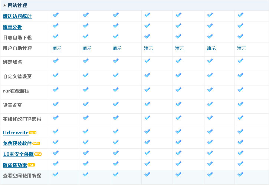The height and width of the screenshot is (185, 269).
Task: Click first checkmark in 设置首页 row
Action: [56, 104]
